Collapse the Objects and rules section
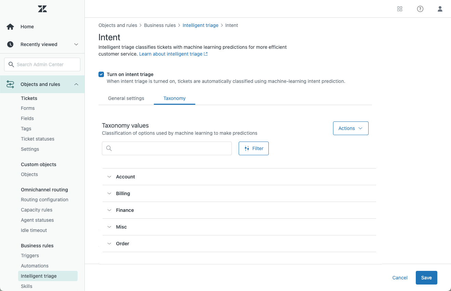451x291 pixels. (76, 84)
